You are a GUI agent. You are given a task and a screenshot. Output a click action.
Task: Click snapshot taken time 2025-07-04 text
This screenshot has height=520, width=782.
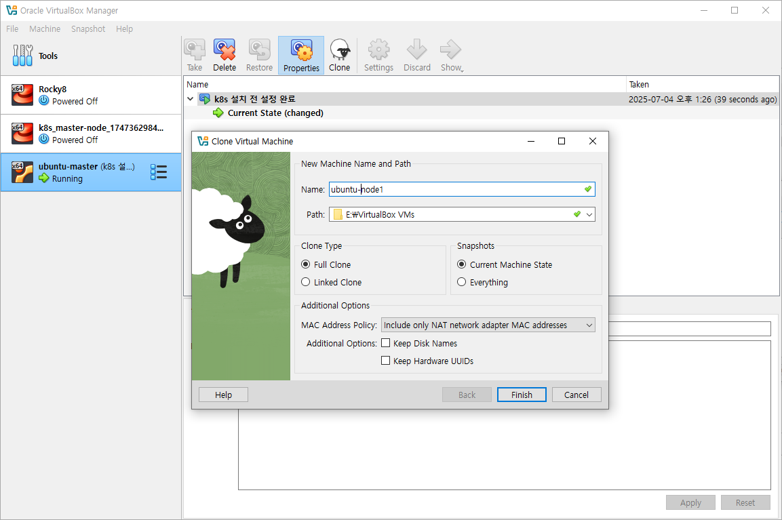coord(703,99)
